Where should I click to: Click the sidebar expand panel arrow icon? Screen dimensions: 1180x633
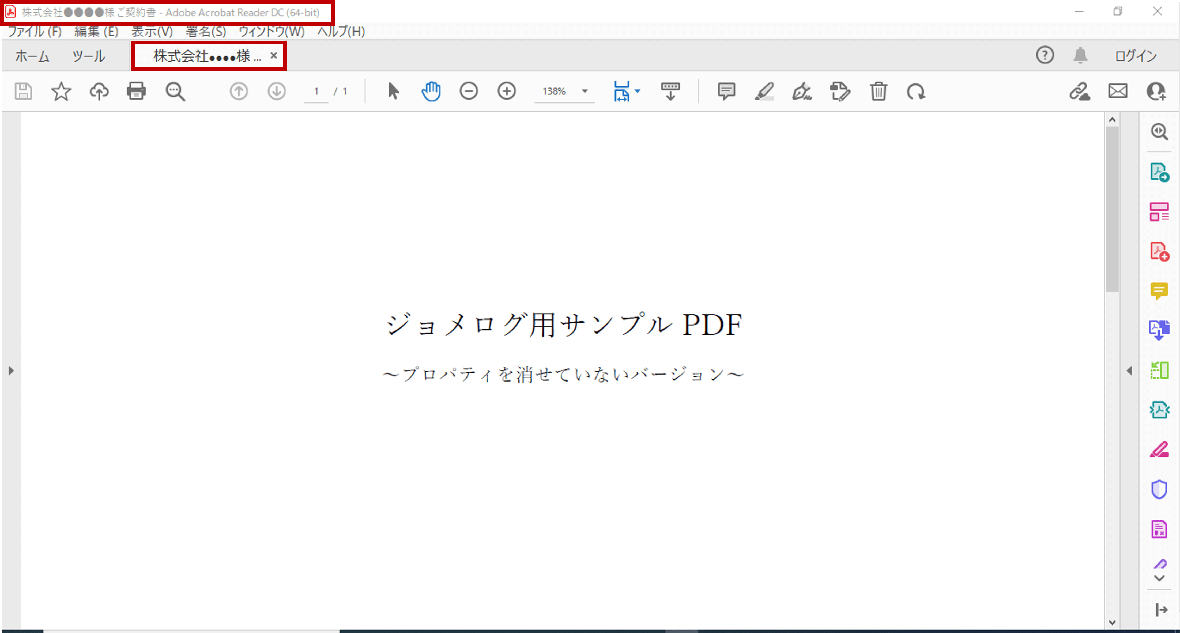1161,610
